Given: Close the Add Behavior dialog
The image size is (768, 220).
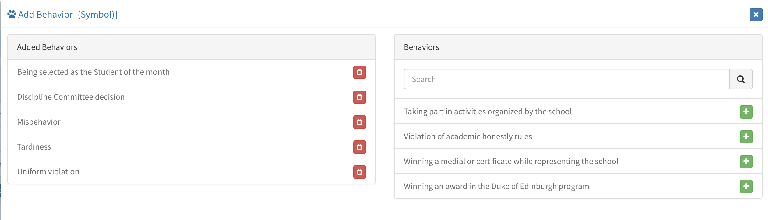Looking at the screenshot, I should pos(756,15).
